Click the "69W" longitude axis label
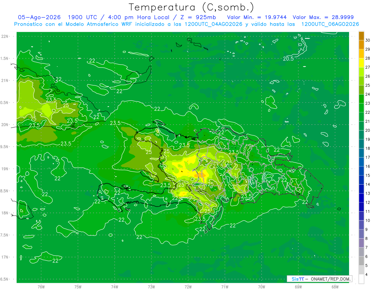The height and width of the screenshot is (291, 376). (x=298, y=287)
